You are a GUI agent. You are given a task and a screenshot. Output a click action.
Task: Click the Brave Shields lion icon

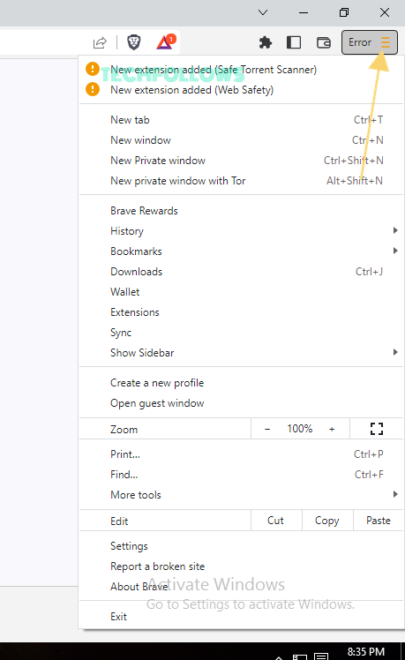point(134,42)
